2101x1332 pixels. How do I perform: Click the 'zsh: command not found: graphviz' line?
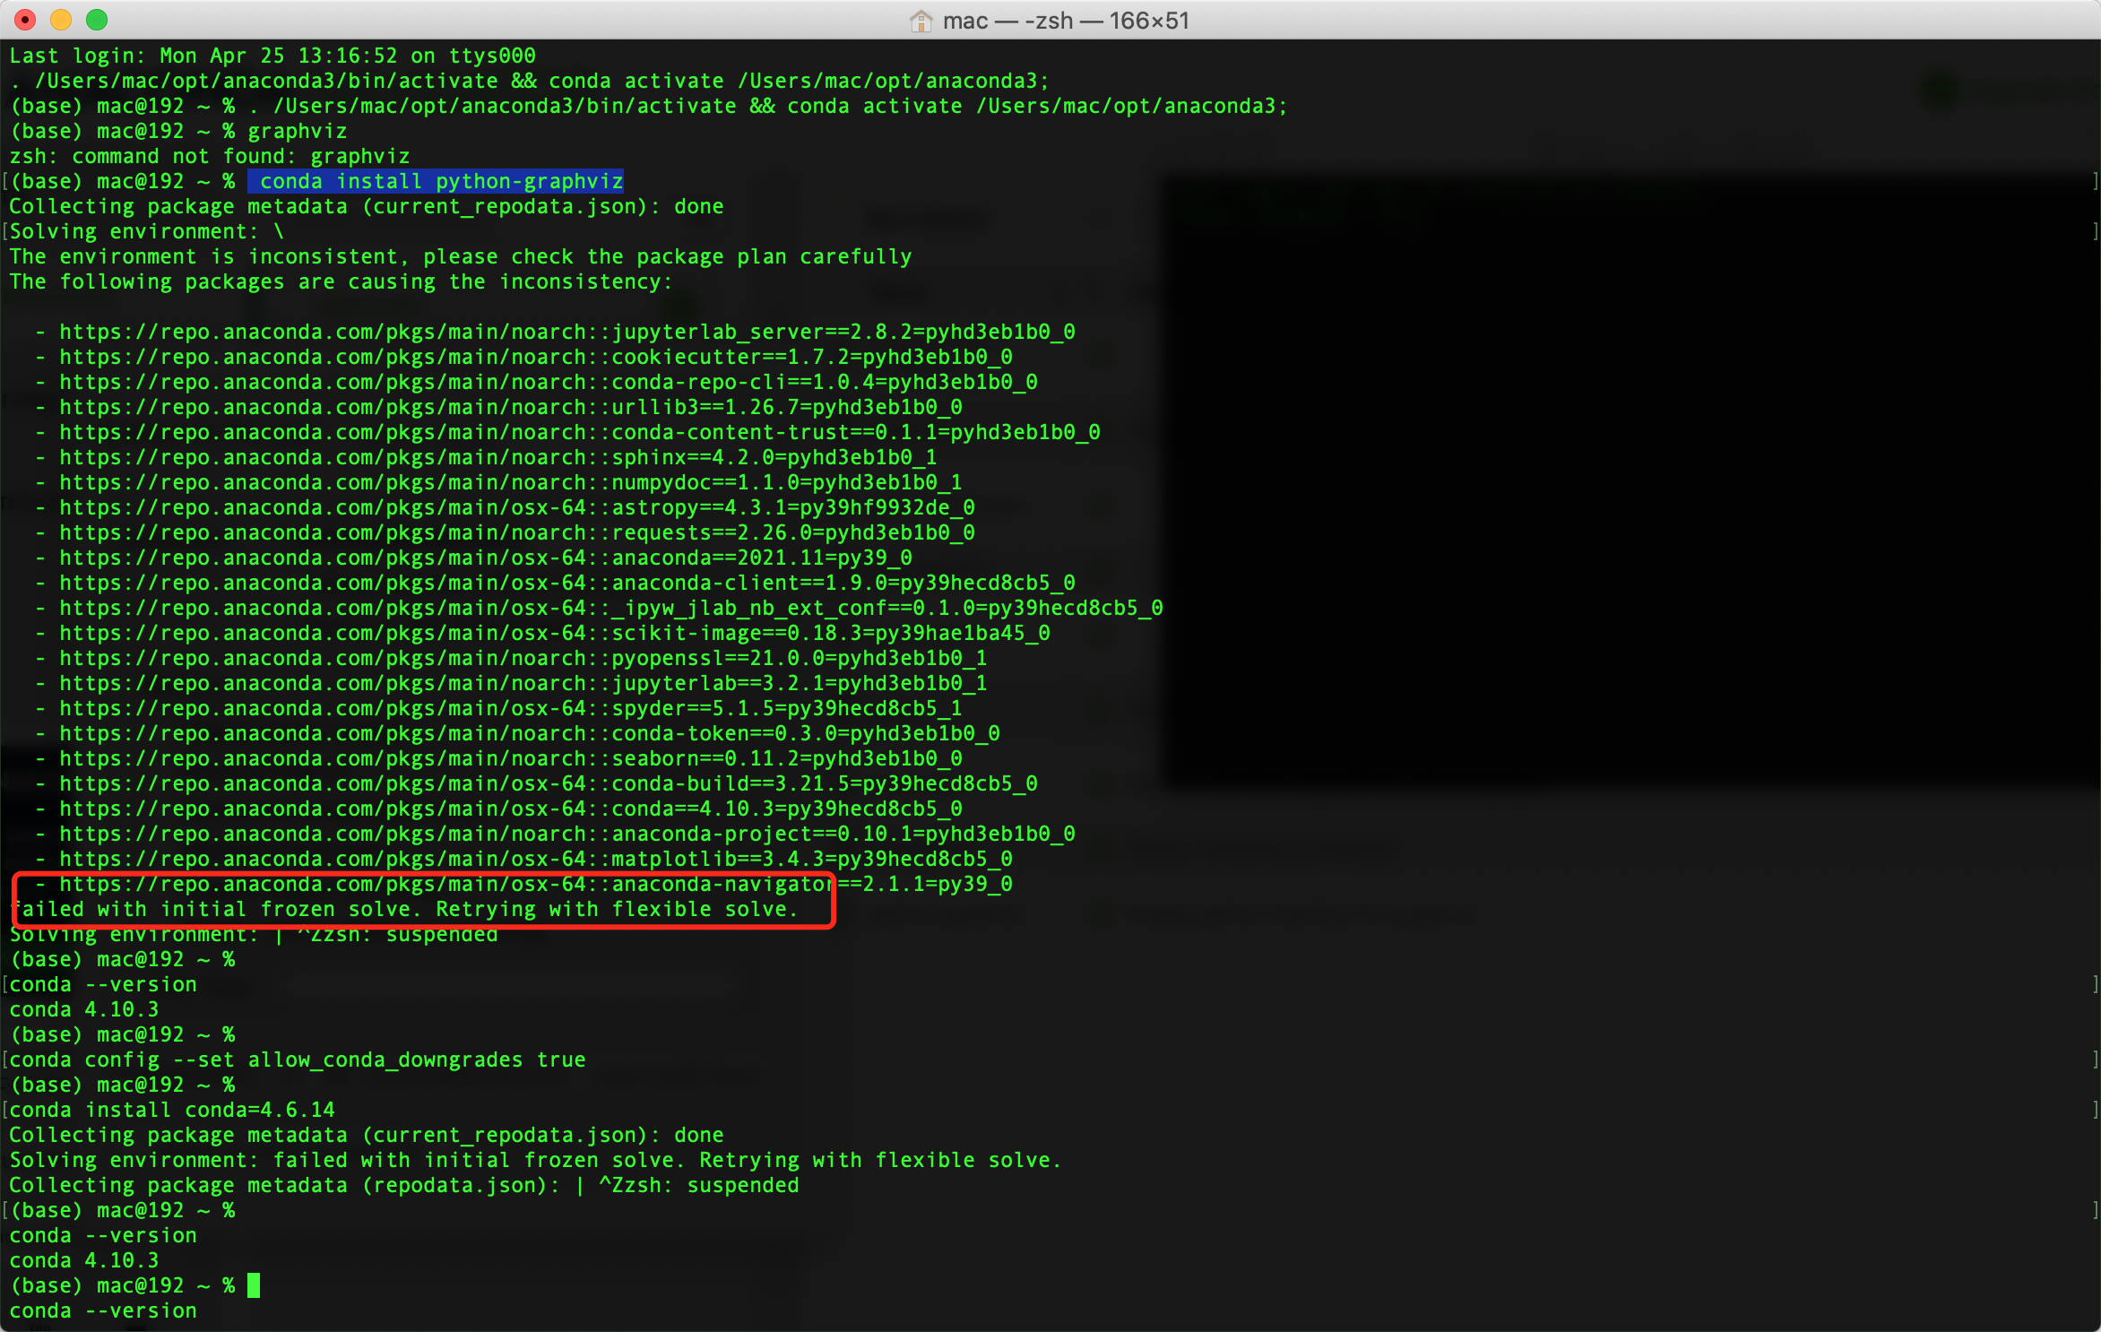[210, 156]
